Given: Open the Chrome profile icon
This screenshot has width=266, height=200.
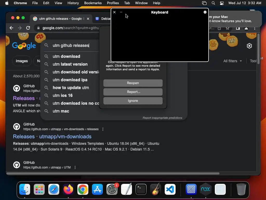Looking at the screenshot, I should (246, 28).
